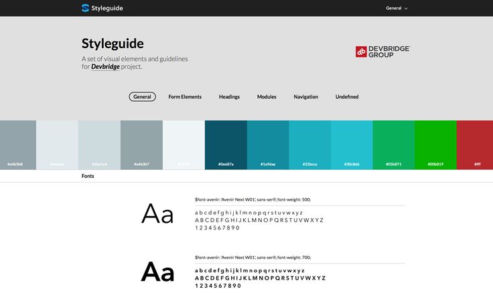Click the bold digits line 1234567890
This screenshot has width=493, height=295.
218,286
